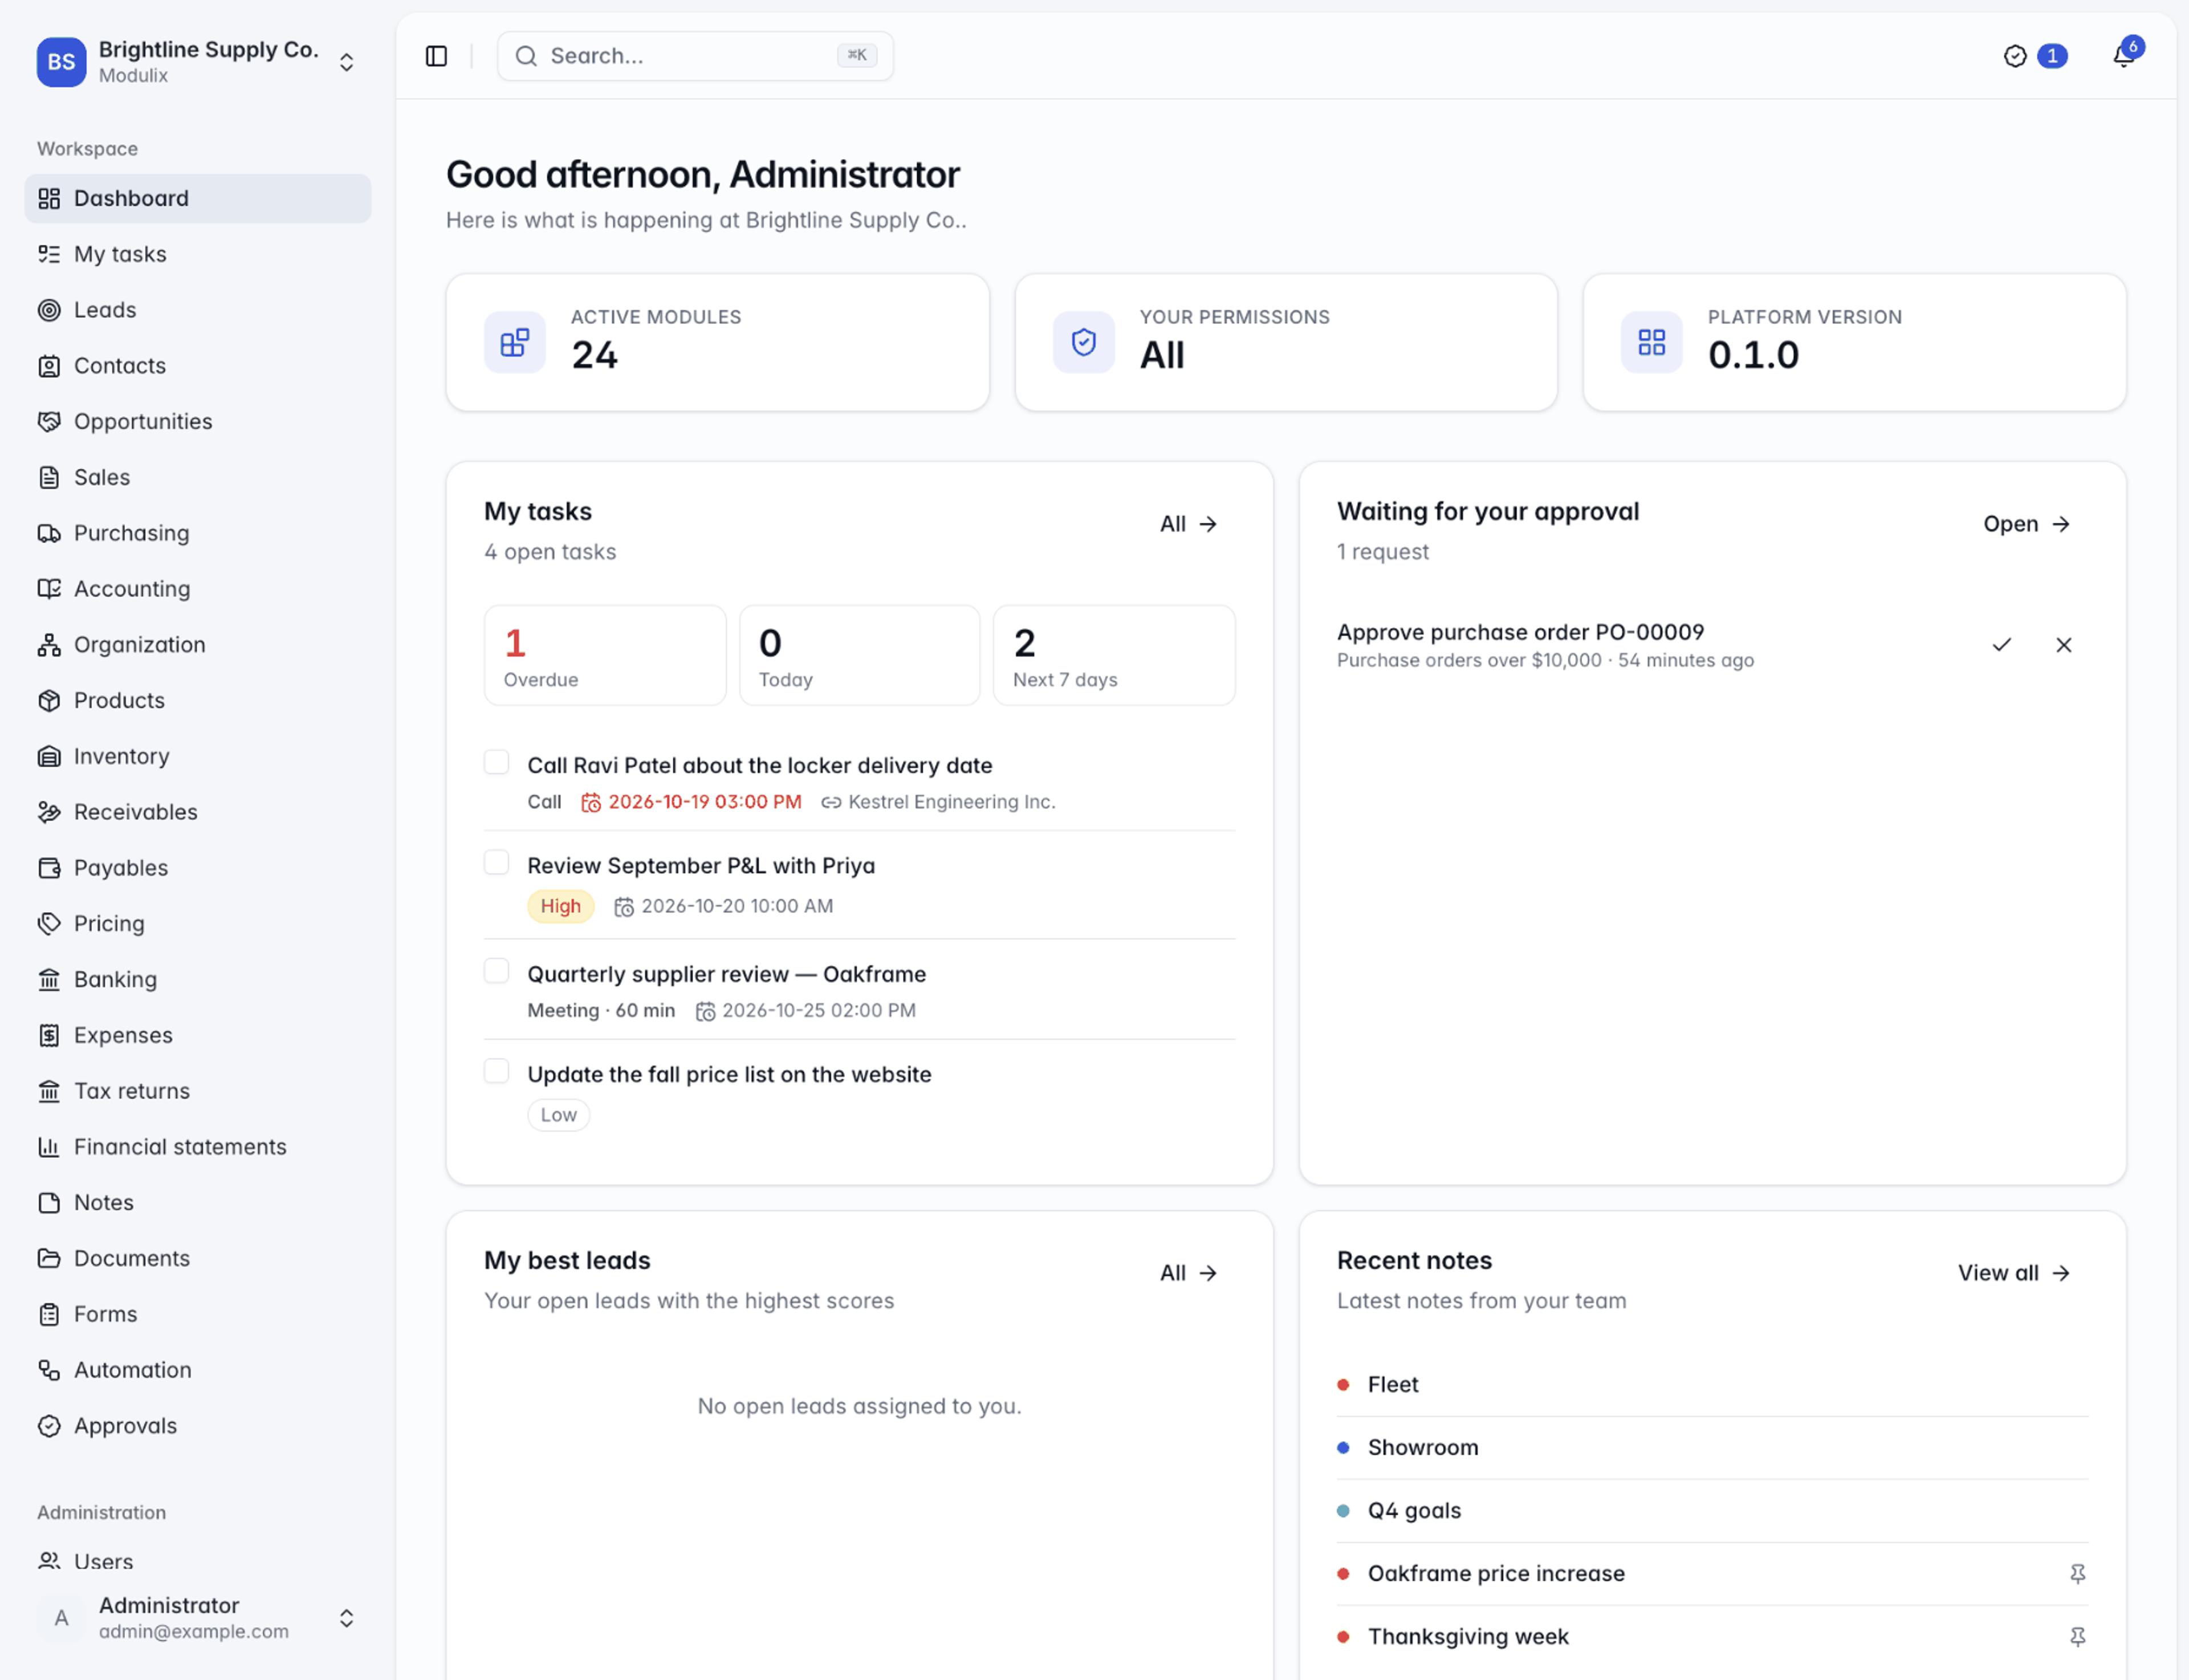This screenshot has width=2189, height=1680.
Task: Click the Platform Version grid icon
Action: click(1651, 343)
